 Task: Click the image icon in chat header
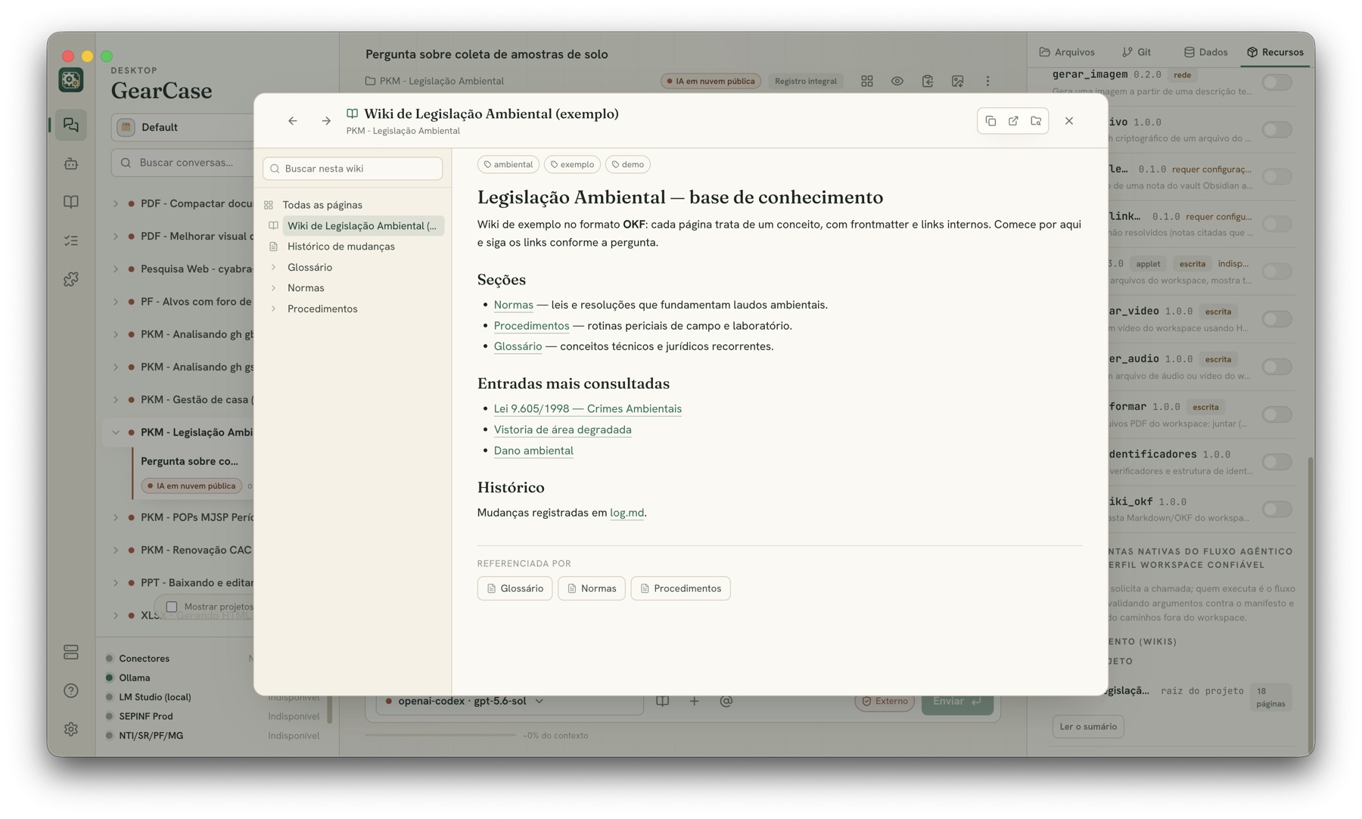(958, 81)
